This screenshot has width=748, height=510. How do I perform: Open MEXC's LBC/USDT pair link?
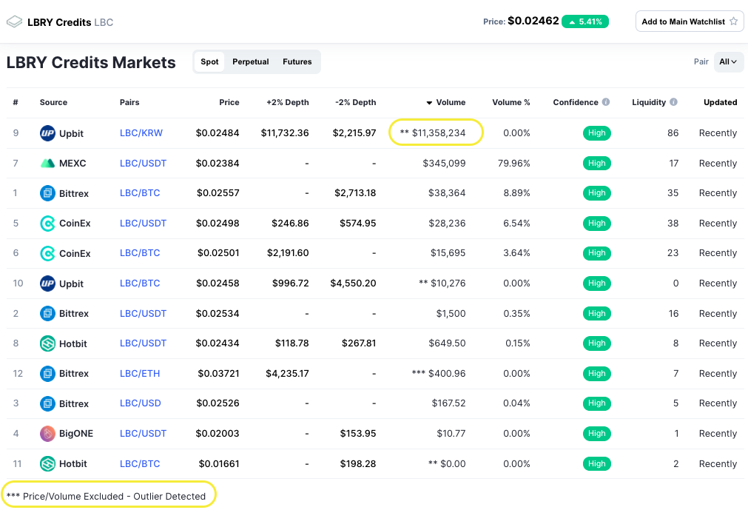pos(143,163)
